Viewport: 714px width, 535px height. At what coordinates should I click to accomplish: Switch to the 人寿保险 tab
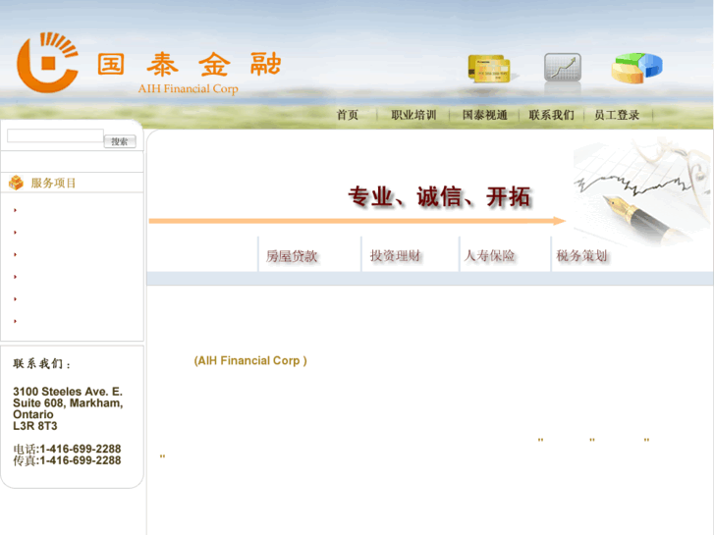tap(489, 256)
